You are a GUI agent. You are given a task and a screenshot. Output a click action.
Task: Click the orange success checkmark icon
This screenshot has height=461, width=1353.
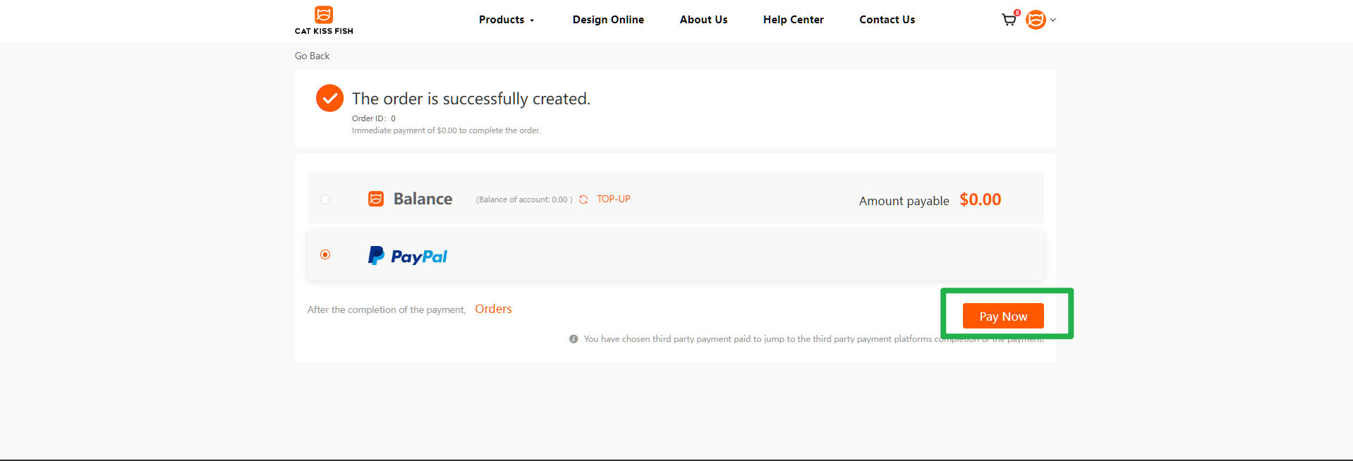pos(329,99)
